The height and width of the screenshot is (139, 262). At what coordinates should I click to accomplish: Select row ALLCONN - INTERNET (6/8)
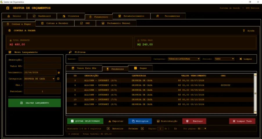pos(160,95)
